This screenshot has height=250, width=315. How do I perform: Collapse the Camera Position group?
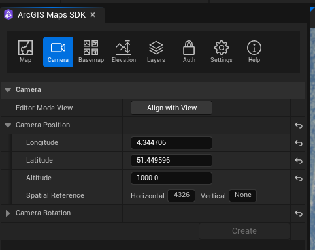coord(8,125)
